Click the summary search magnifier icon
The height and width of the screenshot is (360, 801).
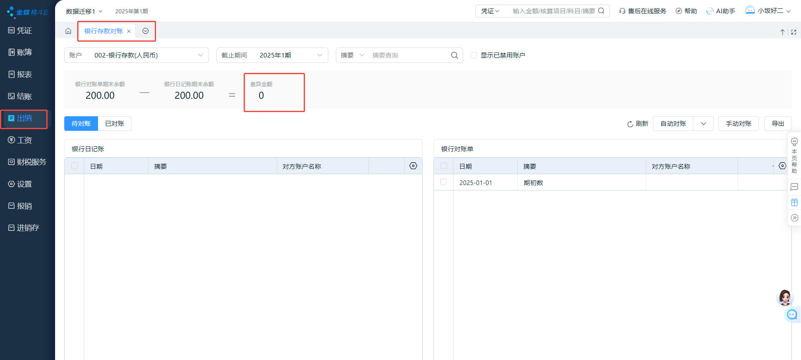[x=454, y=55]
